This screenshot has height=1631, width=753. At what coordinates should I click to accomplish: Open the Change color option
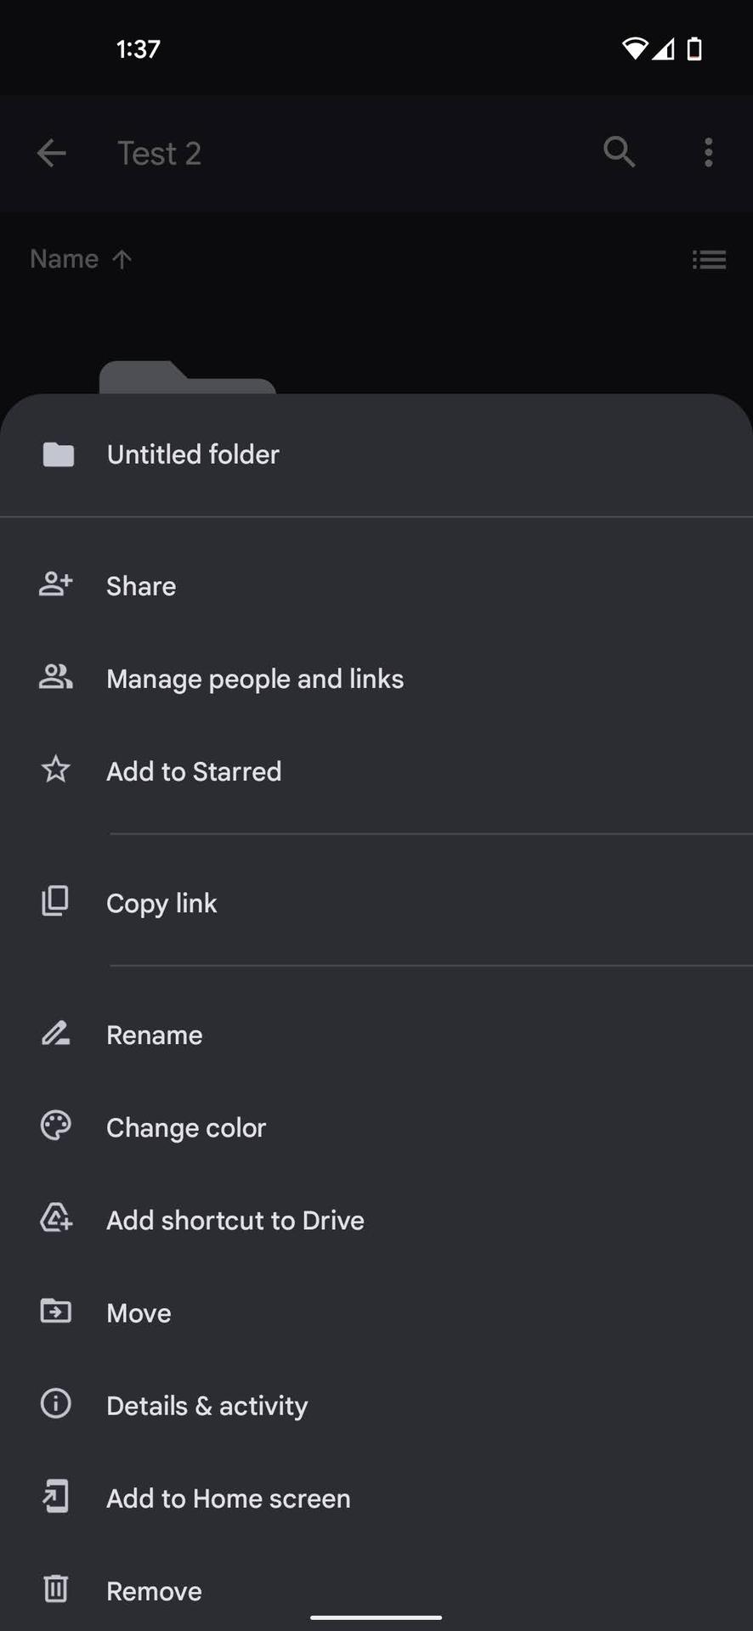click(x=186, y=1127)
